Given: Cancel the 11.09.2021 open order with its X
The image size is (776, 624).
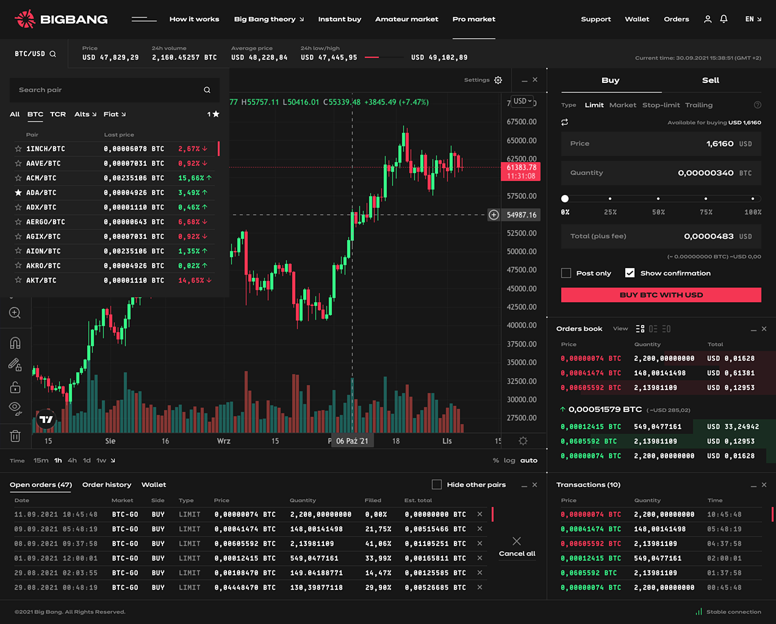Looking at the screenshot, I should [x=480, y=514].
